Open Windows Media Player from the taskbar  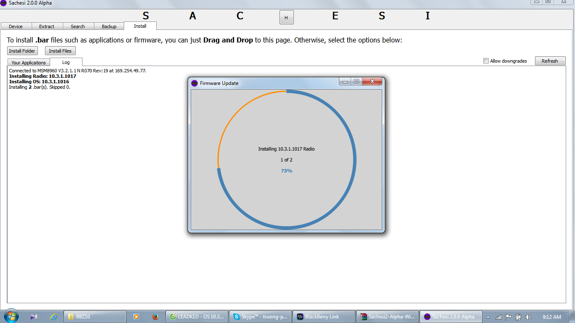(136, 317)
